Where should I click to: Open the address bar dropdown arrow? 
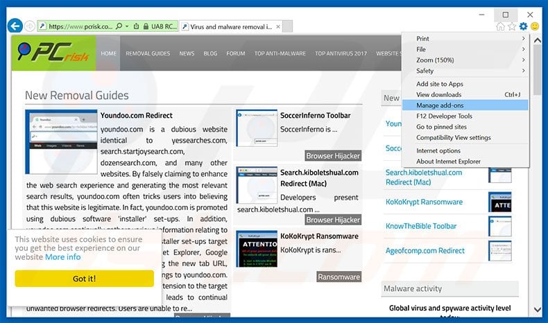[127, 26]
